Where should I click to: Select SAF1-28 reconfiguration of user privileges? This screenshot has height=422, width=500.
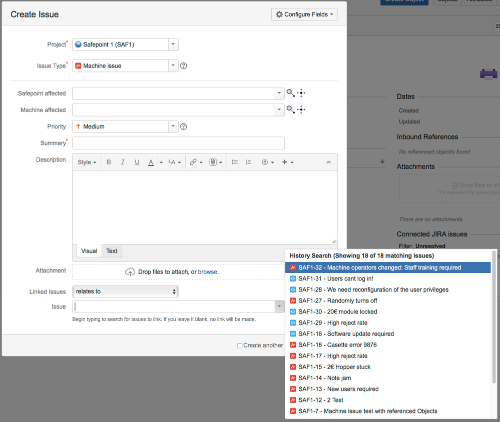click(388, 289)
